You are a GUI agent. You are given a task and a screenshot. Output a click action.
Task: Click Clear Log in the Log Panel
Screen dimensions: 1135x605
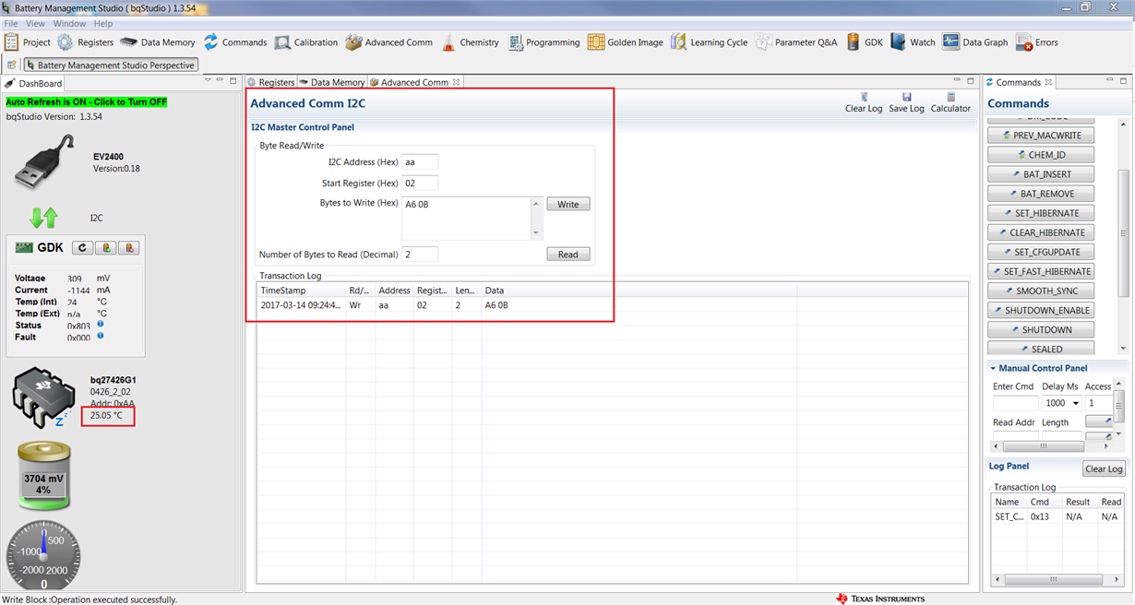click(1104, 469)
